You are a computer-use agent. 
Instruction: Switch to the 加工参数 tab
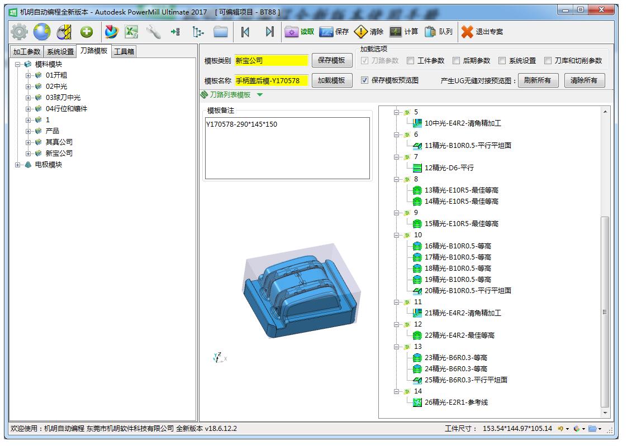pos(27,51)
